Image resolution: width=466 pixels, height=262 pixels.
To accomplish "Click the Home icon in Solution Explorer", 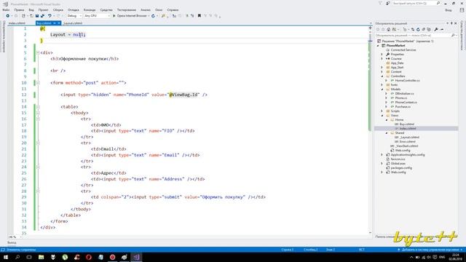I will pos(388,29).
